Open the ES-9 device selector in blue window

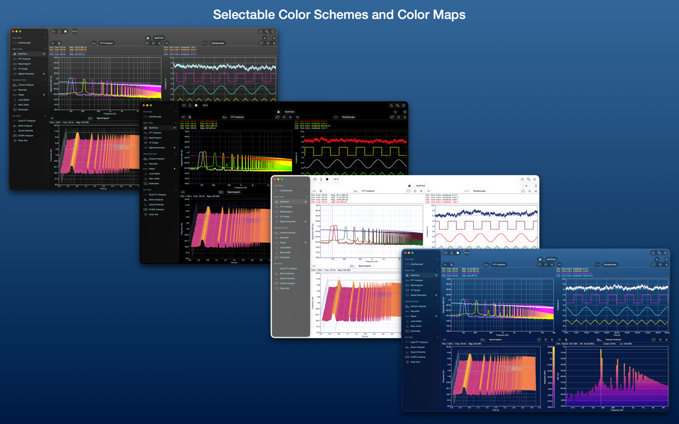coord(467,253)
